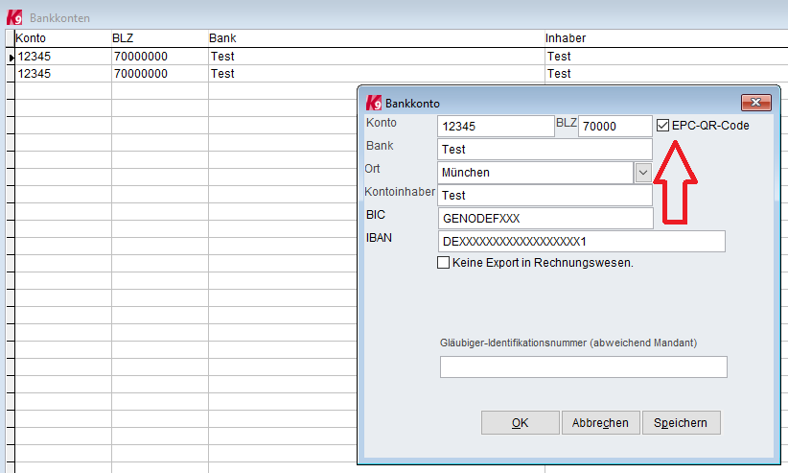This screenshot has width=788, height=473.
Task: Click the IBAN input field
Action: pos(582,242)
